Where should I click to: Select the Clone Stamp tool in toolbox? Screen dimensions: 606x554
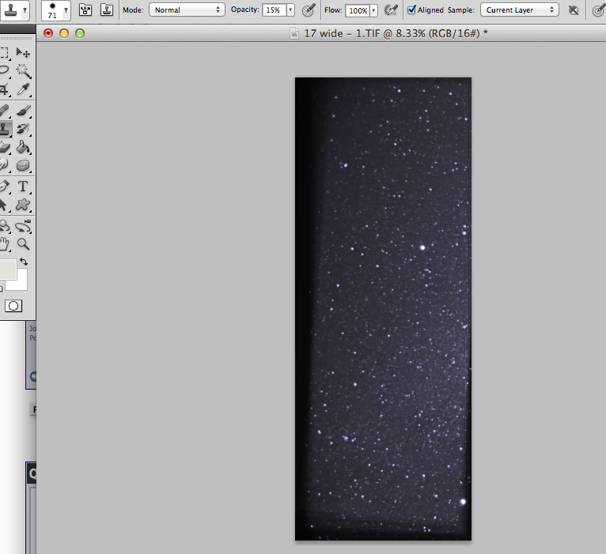pyautogui.click(x=4, y=129)
